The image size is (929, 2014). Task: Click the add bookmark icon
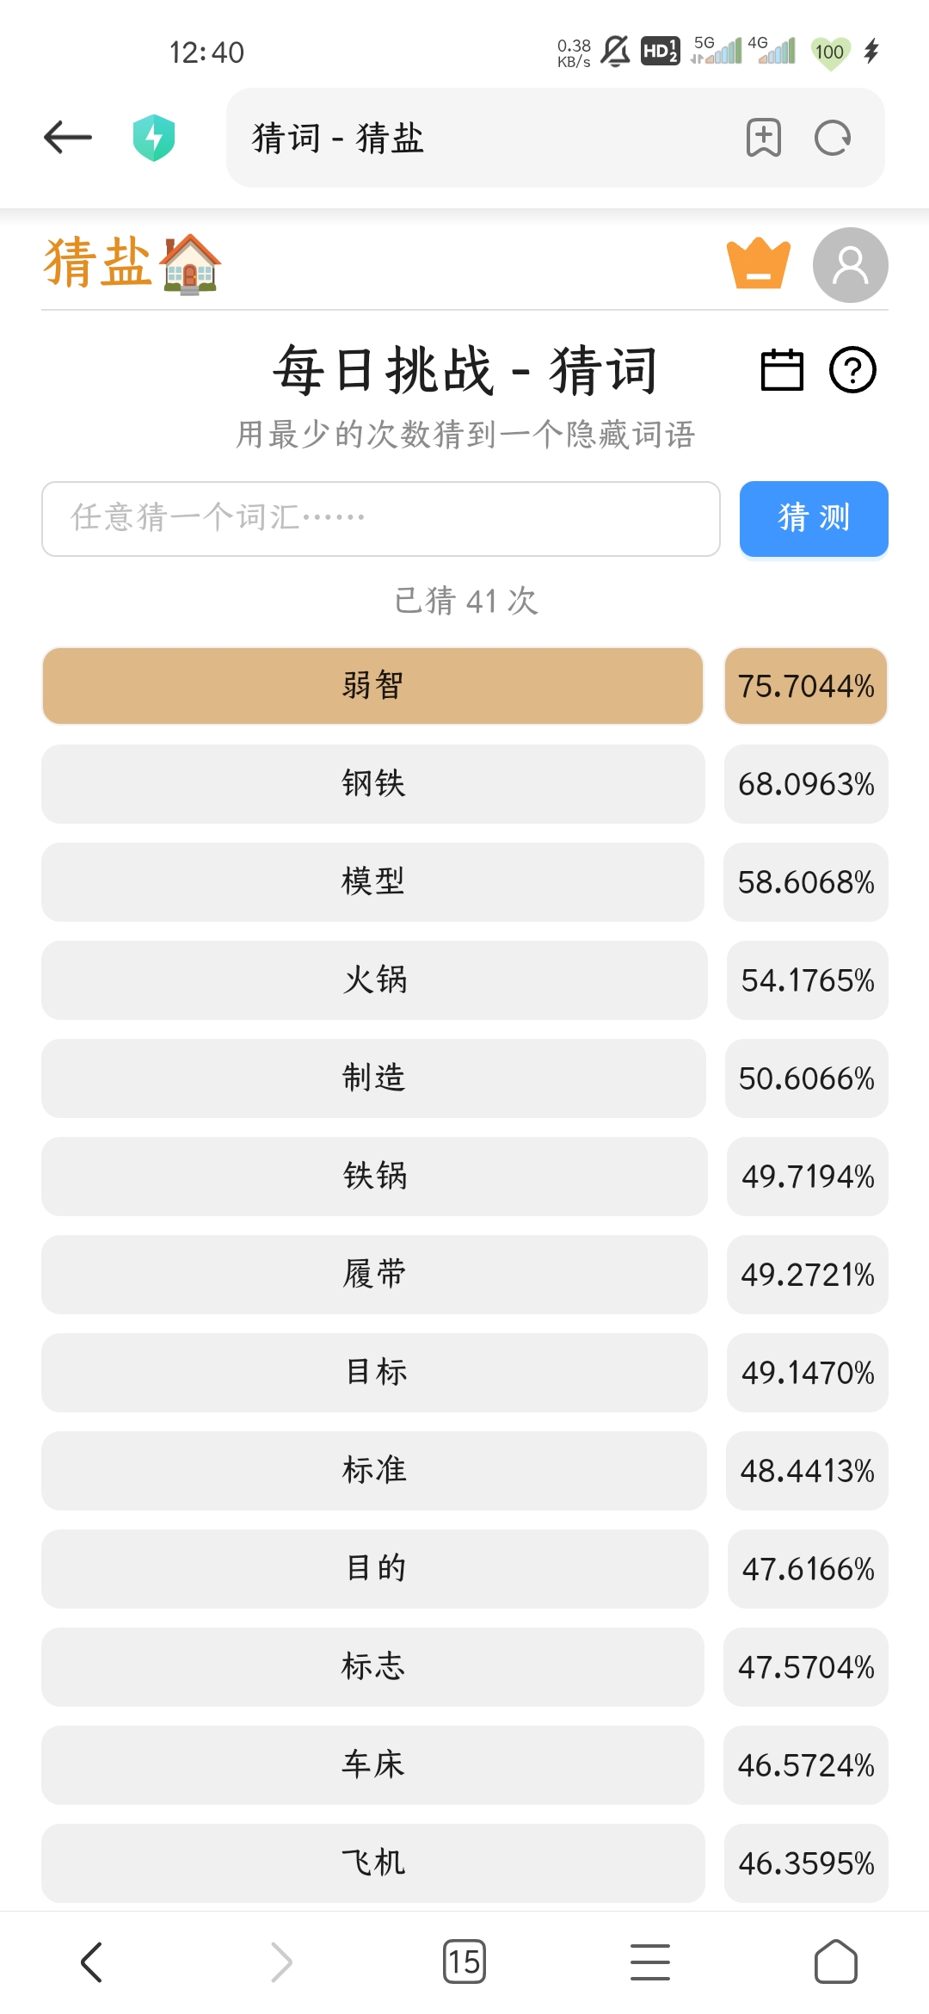point(764,138)
